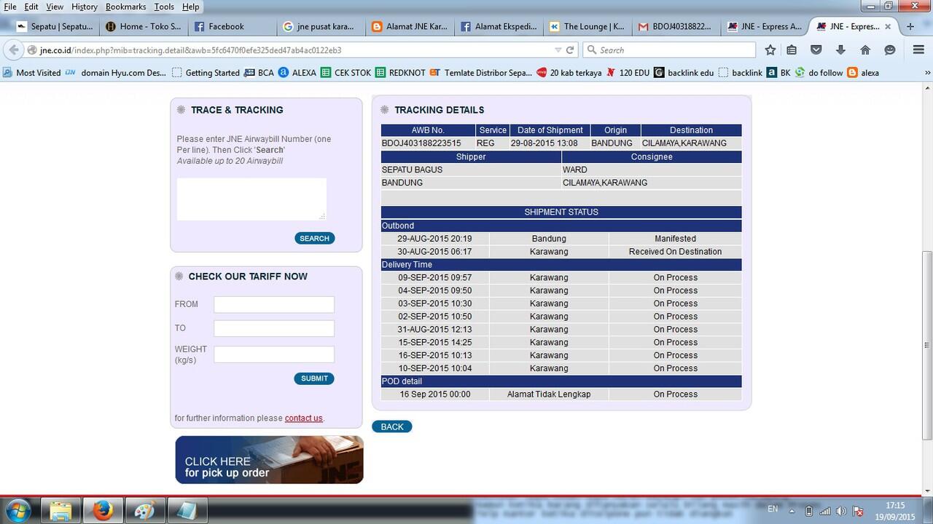Image resolution: width=933 pixels, height=524 pixels.
Task: Open the CEK STOK bookmark
Action: point(346,73)
